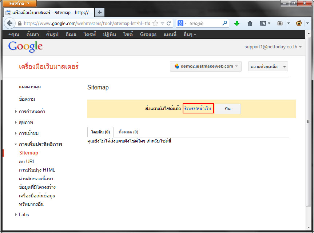Open the monkey add-on dropdown arrow
314x233 pixels.
[307, 23]
